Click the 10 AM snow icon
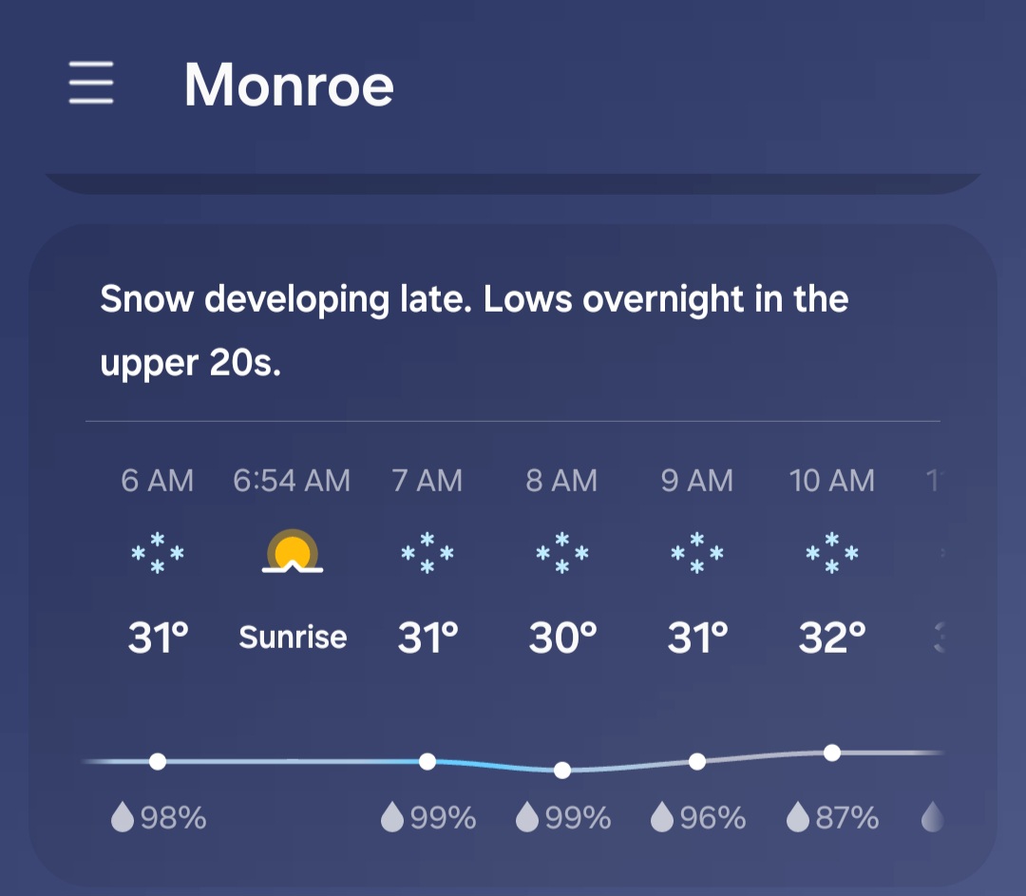This screenshot has height=896, width=1026. click(x=832, y=553)
